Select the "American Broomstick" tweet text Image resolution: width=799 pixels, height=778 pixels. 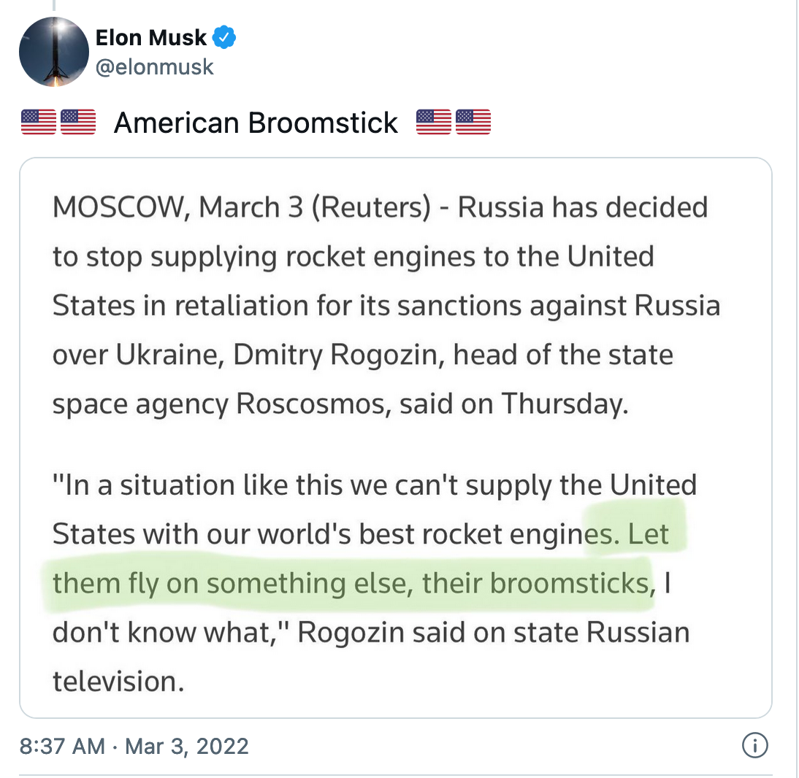[256, 123]
